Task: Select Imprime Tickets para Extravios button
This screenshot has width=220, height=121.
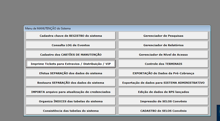Action: point(71,64)
